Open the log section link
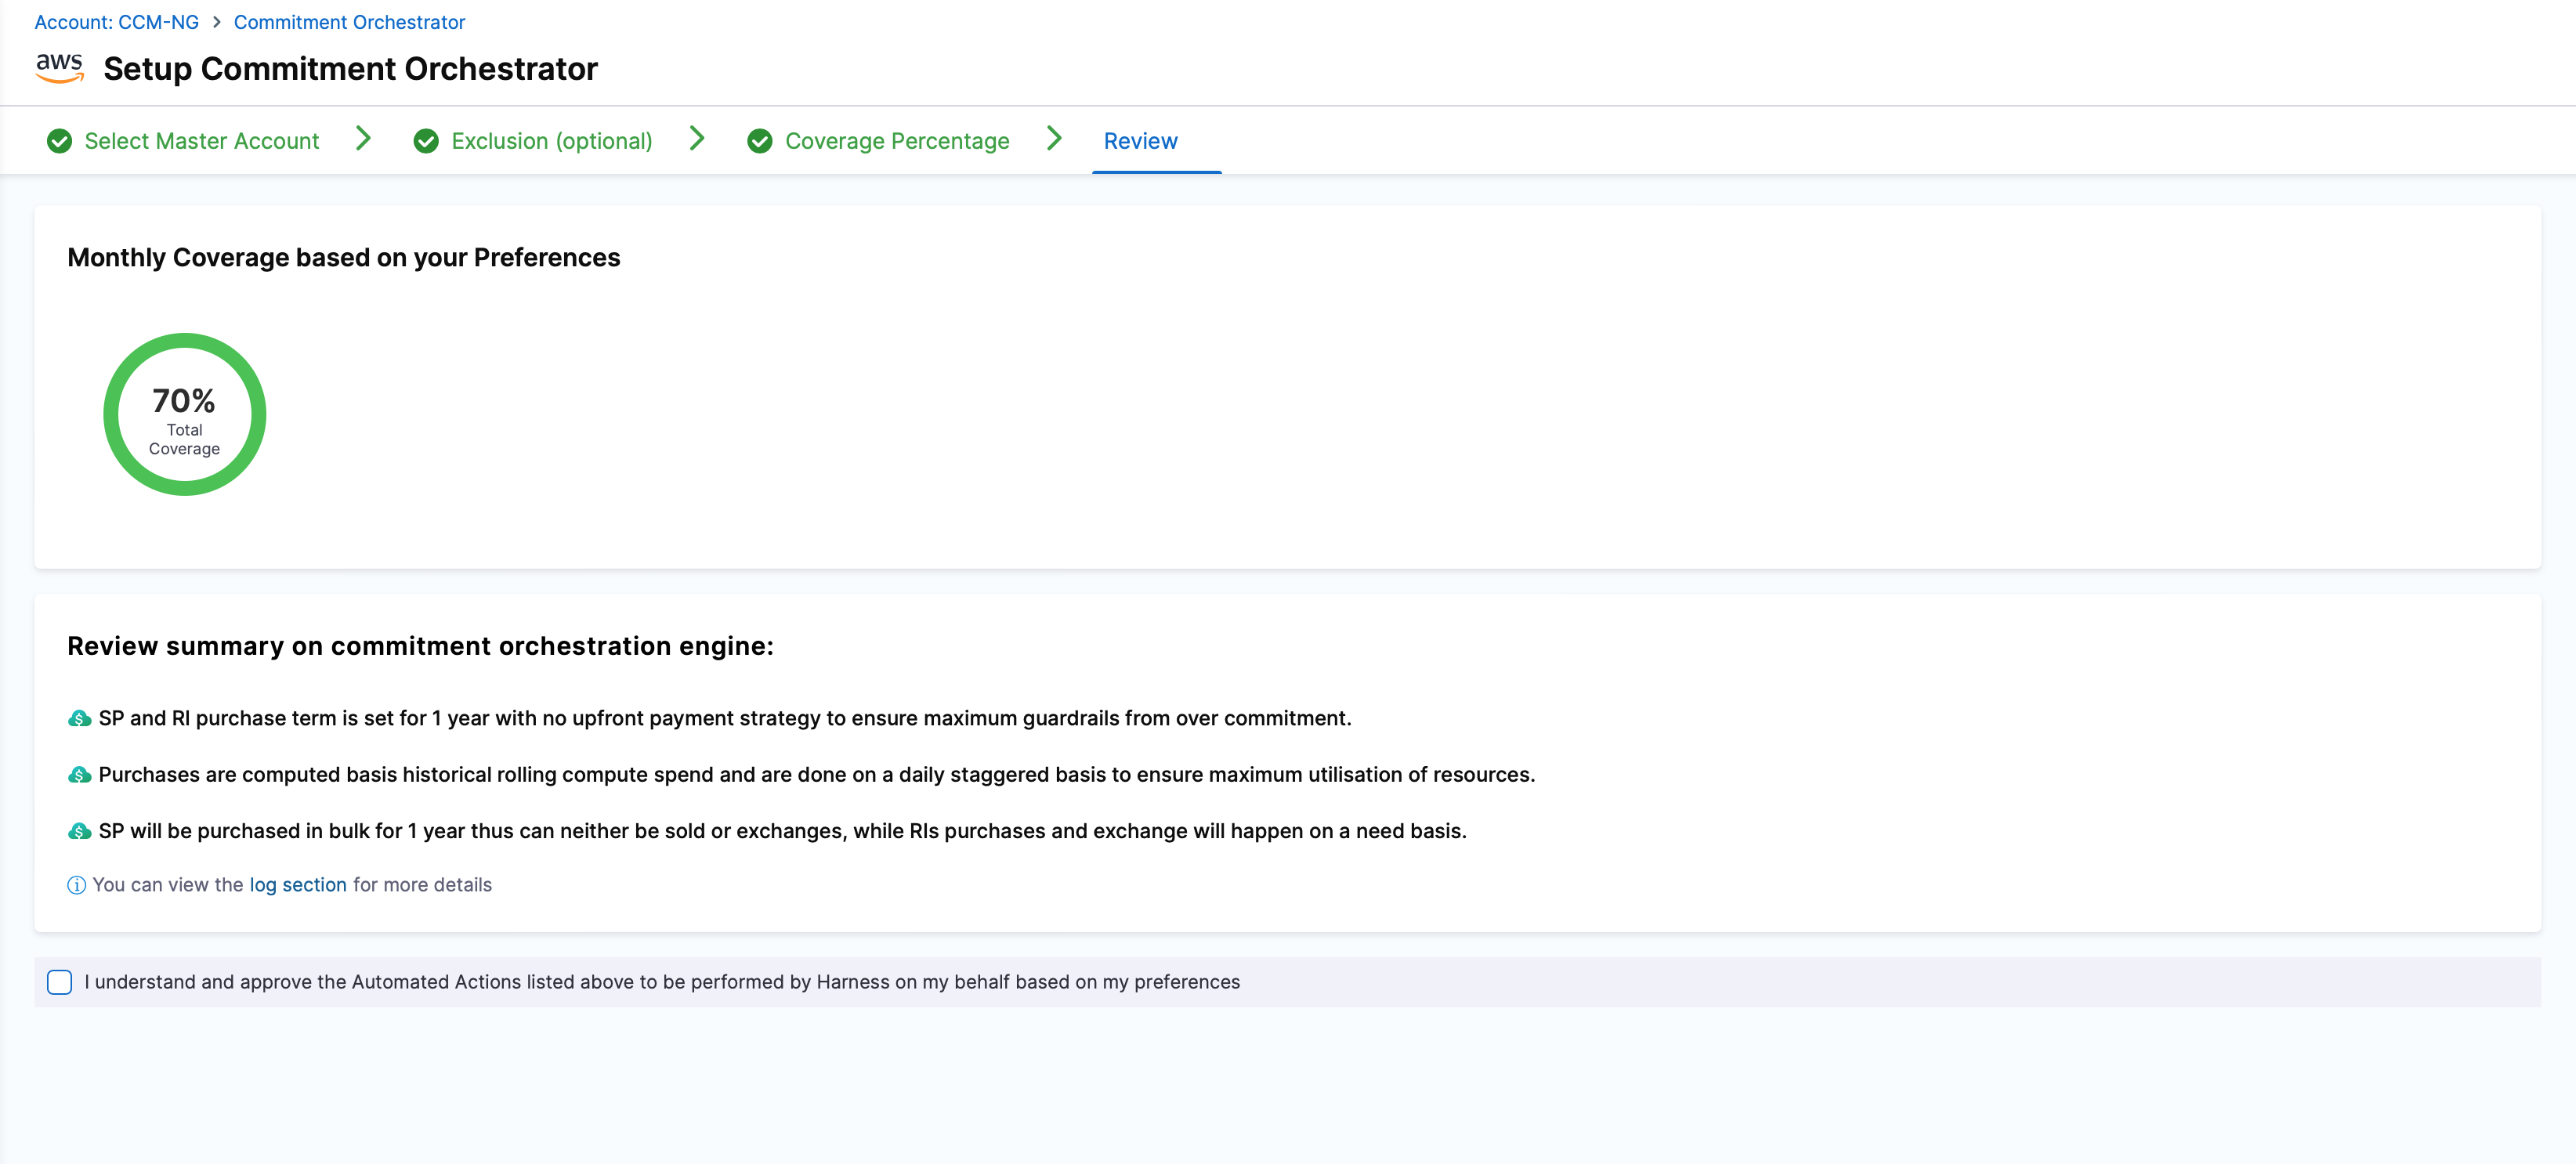This screenshot has height=1164, width=2576. click(297, 885)
